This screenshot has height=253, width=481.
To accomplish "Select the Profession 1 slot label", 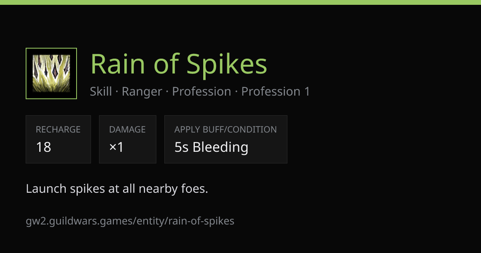I will click(x=276, y=92).
